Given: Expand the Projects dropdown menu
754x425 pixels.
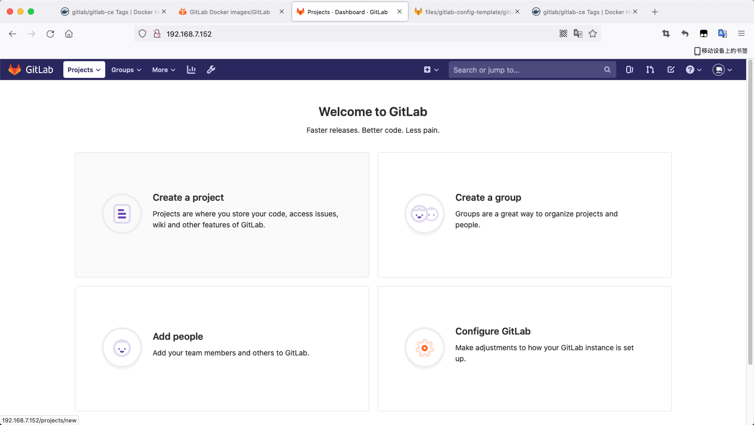Looking at the screenshot, I should pyautogui.click(x=84, y=70).
